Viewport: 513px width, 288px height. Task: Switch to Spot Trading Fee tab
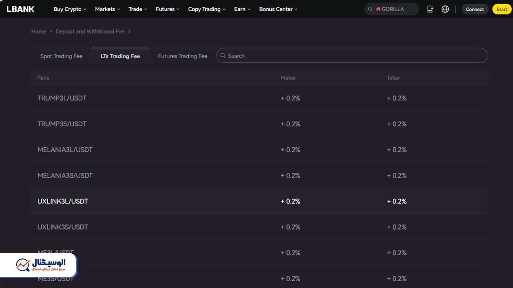tap(61, 56)
